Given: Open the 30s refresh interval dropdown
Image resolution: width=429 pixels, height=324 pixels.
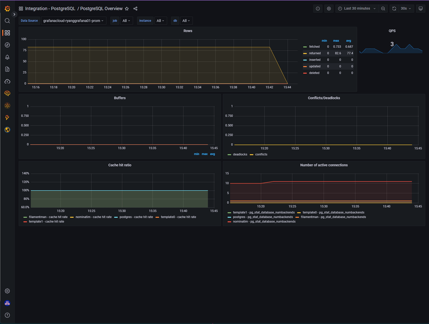Looking at the screenshot, I should 406,8.
